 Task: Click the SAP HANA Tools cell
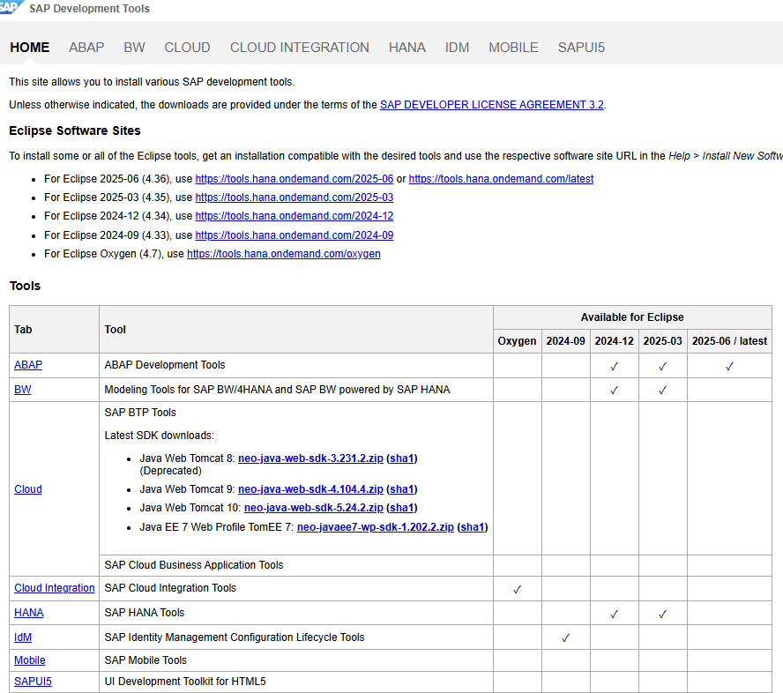296,613
